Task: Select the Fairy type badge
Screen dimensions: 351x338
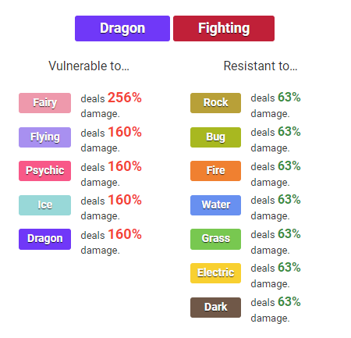Action: coord(44,103)
